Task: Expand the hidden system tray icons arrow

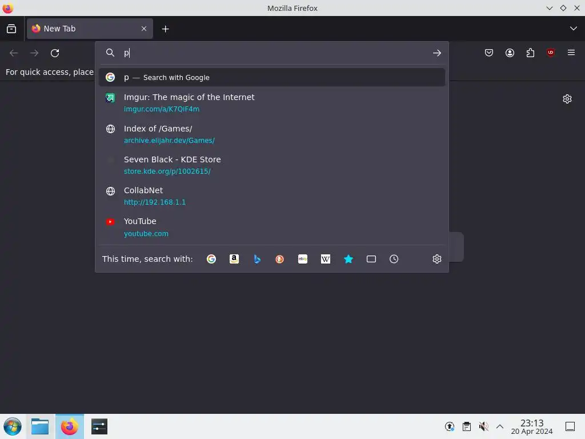Action: 500,426
